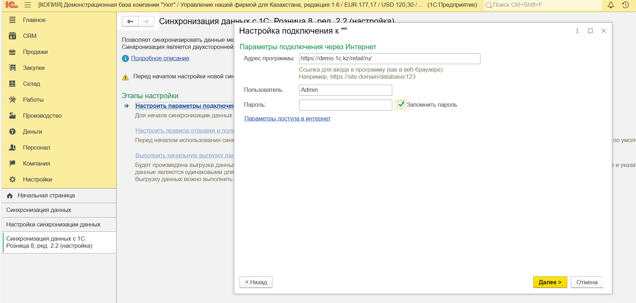
Task: Click the back arrow navigation button
Action: pyautogui.click(x=130, y=22)
